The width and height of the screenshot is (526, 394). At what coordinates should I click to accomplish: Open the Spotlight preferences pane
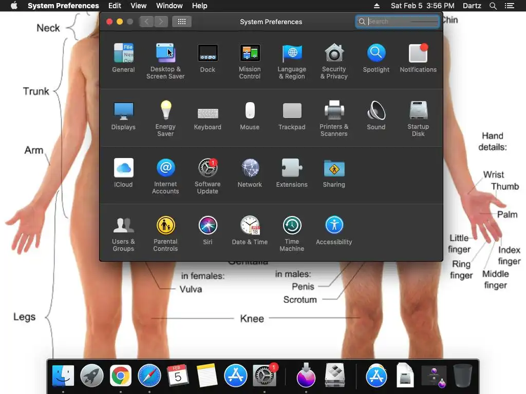click(376, 58)
